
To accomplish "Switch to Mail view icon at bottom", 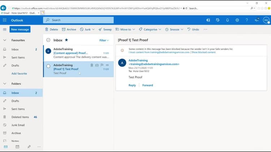I will [6, 147].
